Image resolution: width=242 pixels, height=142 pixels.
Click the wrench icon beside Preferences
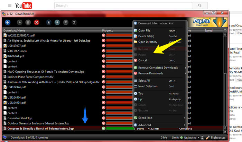(x=207, y=138)
